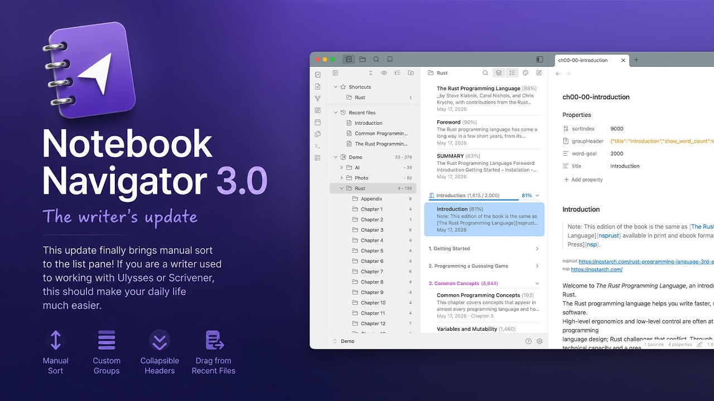Expand the 1. Getting Started group

click(484, 248)
